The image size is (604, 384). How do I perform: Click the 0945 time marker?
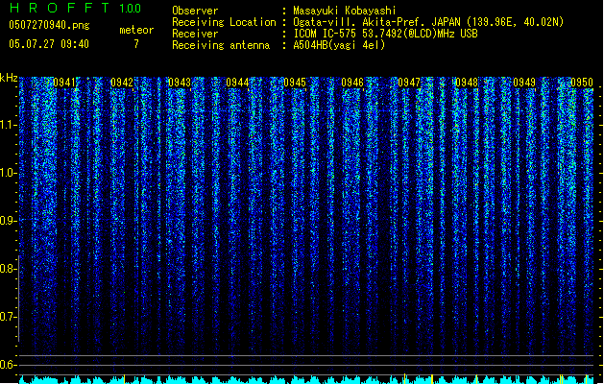tap(295, 83)
